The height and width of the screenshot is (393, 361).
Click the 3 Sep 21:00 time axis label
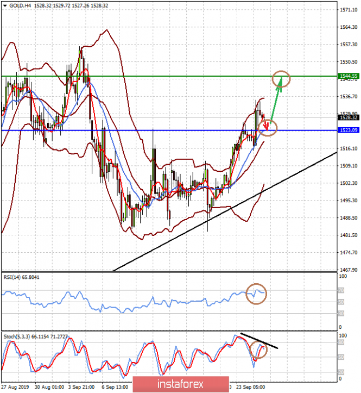pos(81,387)
